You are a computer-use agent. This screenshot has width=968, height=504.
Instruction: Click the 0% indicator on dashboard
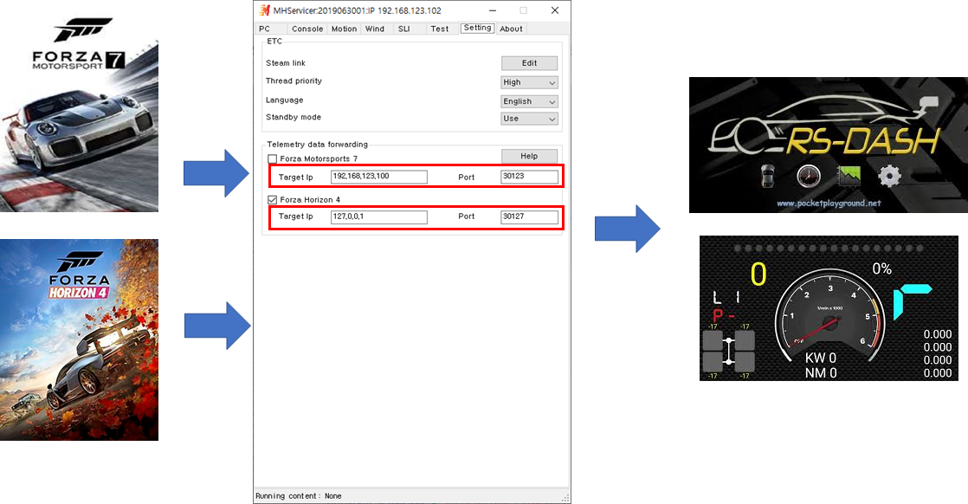(881, 268)
